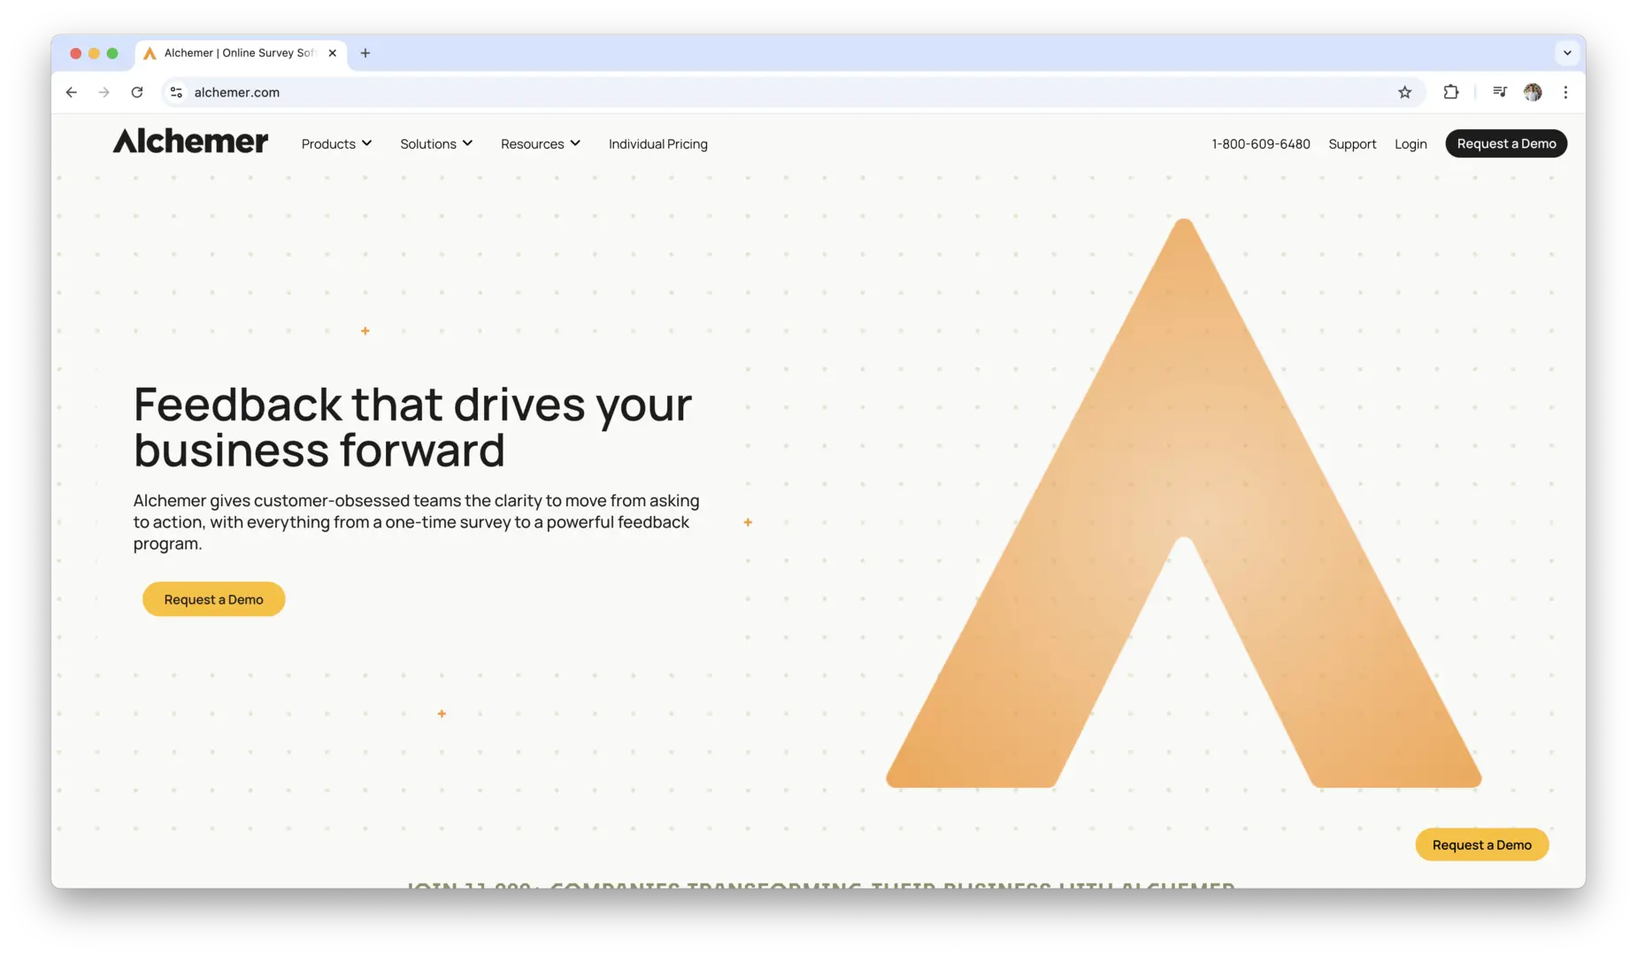Bookmark this page with the star icon
This screenshot has width=1637, height=956.
coord(1404,92)
